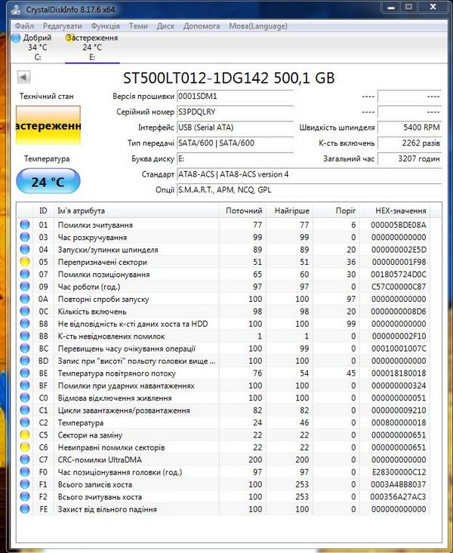Click the serial number field S3PDQLRY
Image resolution: width=453 pixels, height=553 pixels.
click(x=234, y=112)
